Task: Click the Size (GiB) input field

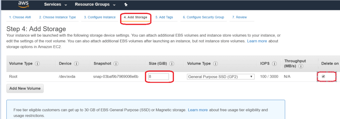Action: [158, 76]
